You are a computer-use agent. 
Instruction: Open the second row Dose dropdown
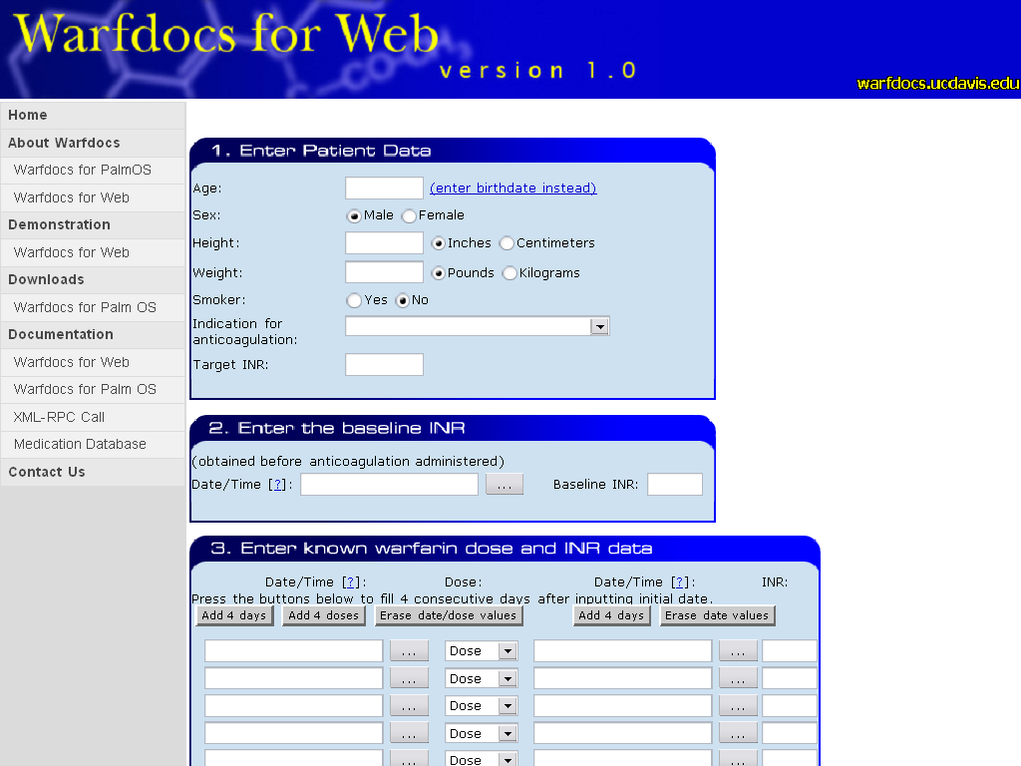coord(482,678)
